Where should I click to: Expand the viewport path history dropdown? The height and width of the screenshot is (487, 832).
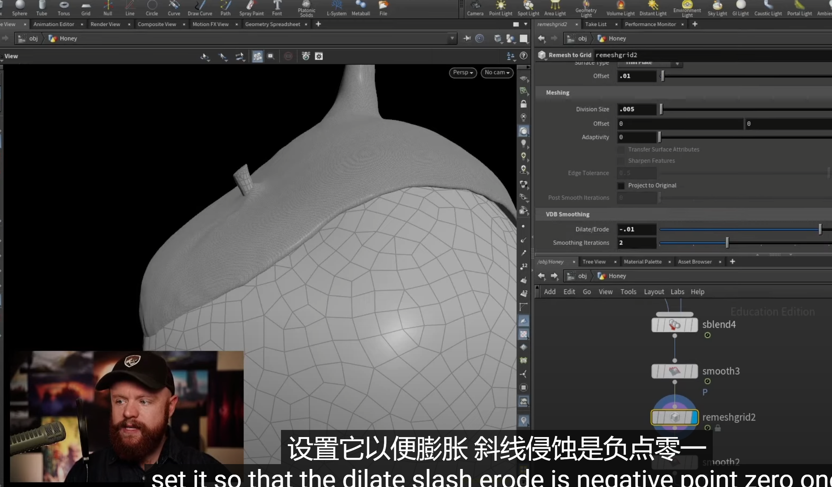pyautogui.click(x=452, y=38)
